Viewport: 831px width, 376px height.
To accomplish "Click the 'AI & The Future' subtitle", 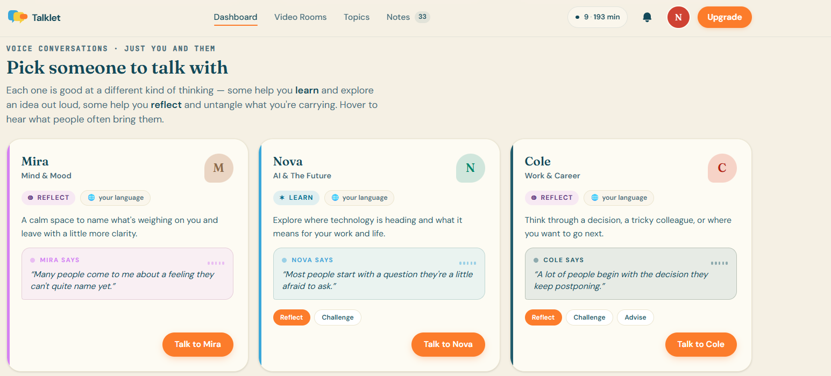I will point(302,176).
